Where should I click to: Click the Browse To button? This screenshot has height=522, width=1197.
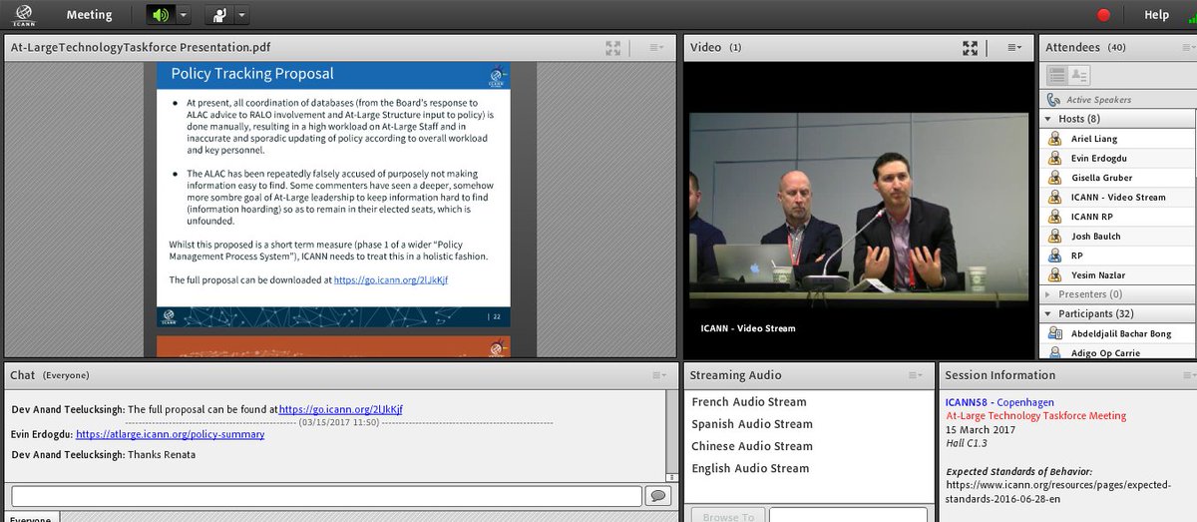pyautogui.click(x=728, y=516)
